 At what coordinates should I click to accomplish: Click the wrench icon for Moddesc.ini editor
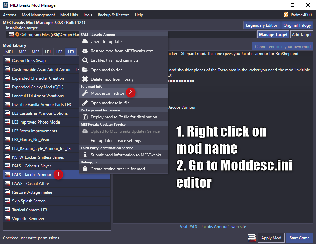[x=85, y=93]
